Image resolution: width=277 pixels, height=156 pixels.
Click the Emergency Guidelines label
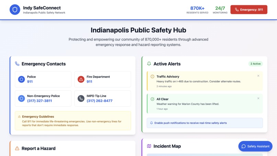pyautogui.click(x=38, y=117)
